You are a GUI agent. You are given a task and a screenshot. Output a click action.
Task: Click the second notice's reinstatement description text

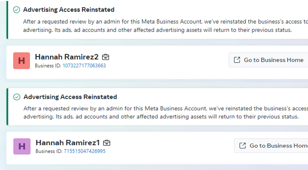(166, 113)
